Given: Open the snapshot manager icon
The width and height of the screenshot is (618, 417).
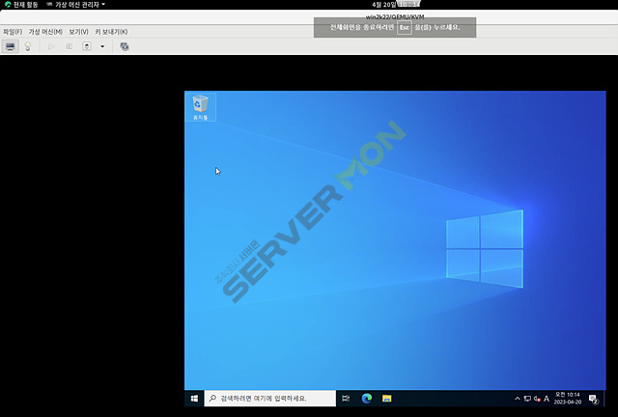Looking at the screenshot, I should tap(125, 46).
